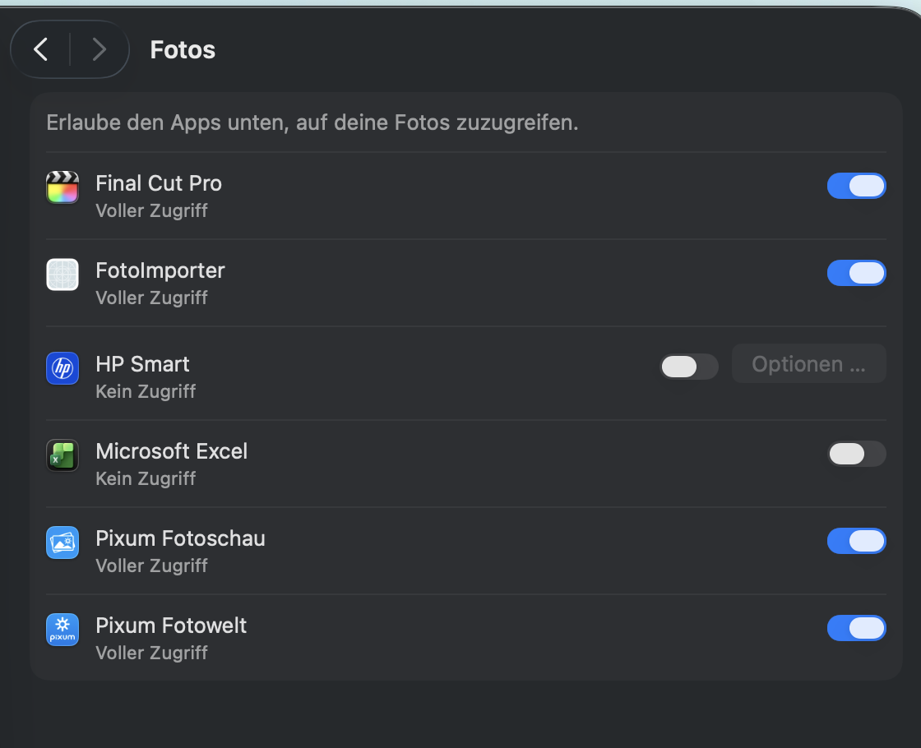Select the Microsoft Excel row label

(x=172, y=451)
